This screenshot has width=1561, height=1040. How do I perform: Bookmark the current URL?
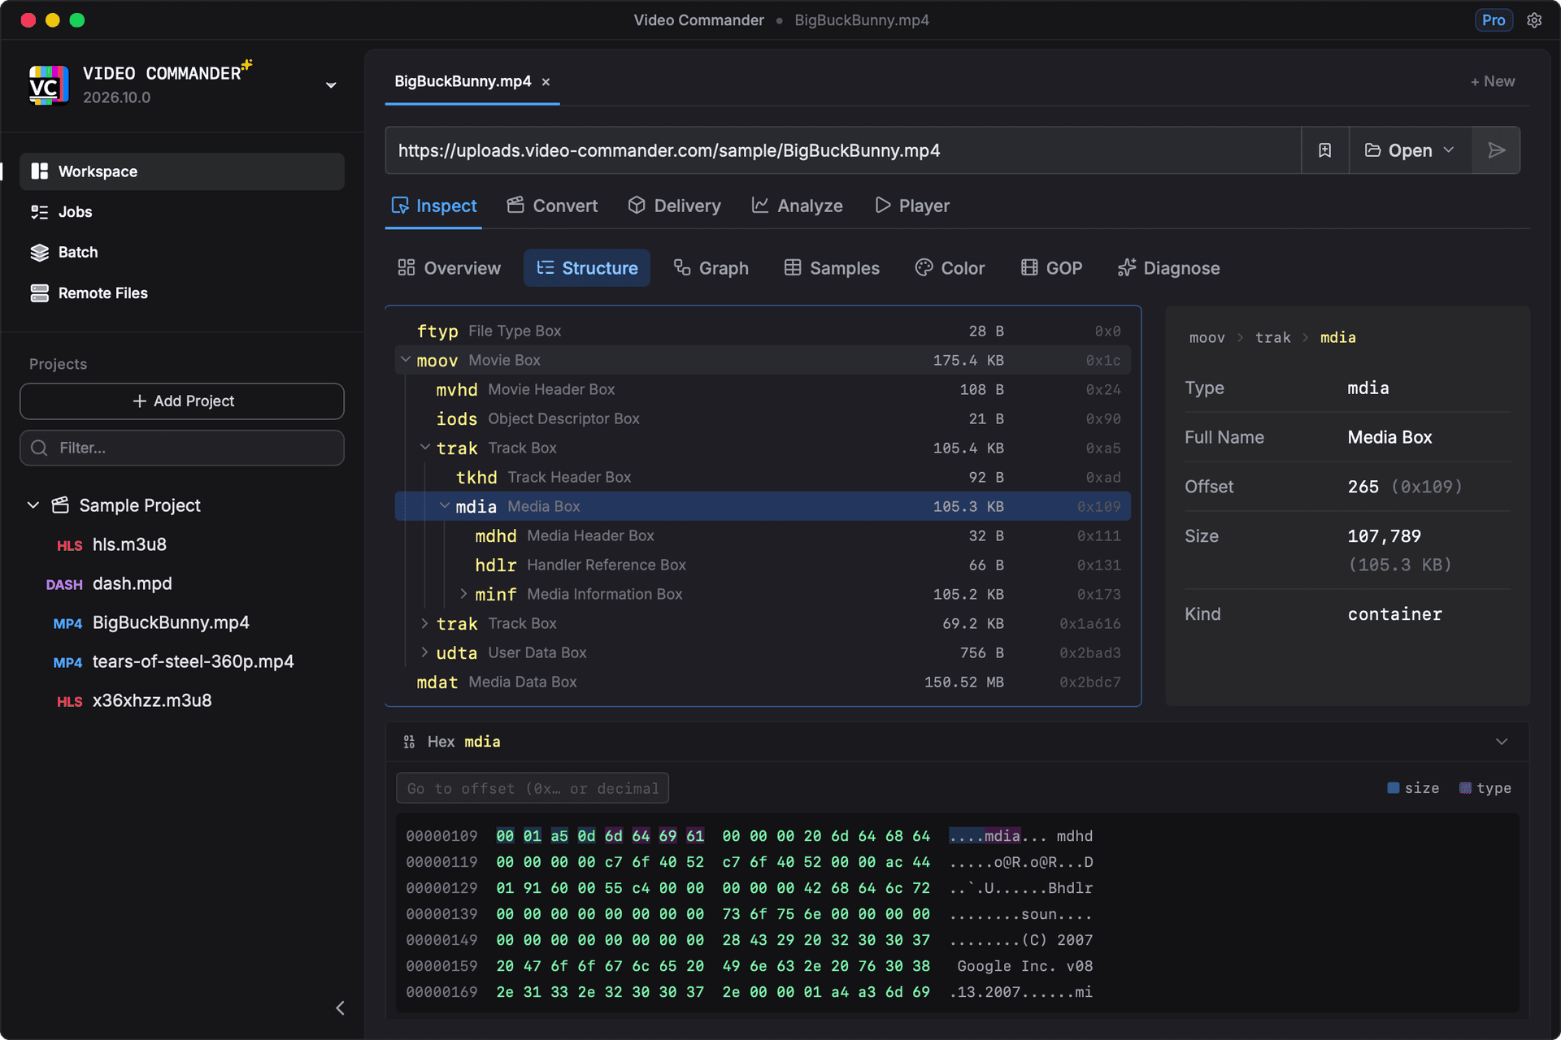coord(1325,150)
